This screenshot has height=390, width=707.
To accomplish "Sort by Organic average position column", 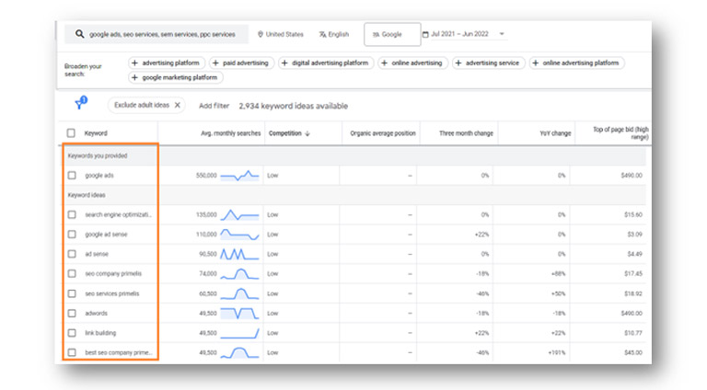I will 383,133.
